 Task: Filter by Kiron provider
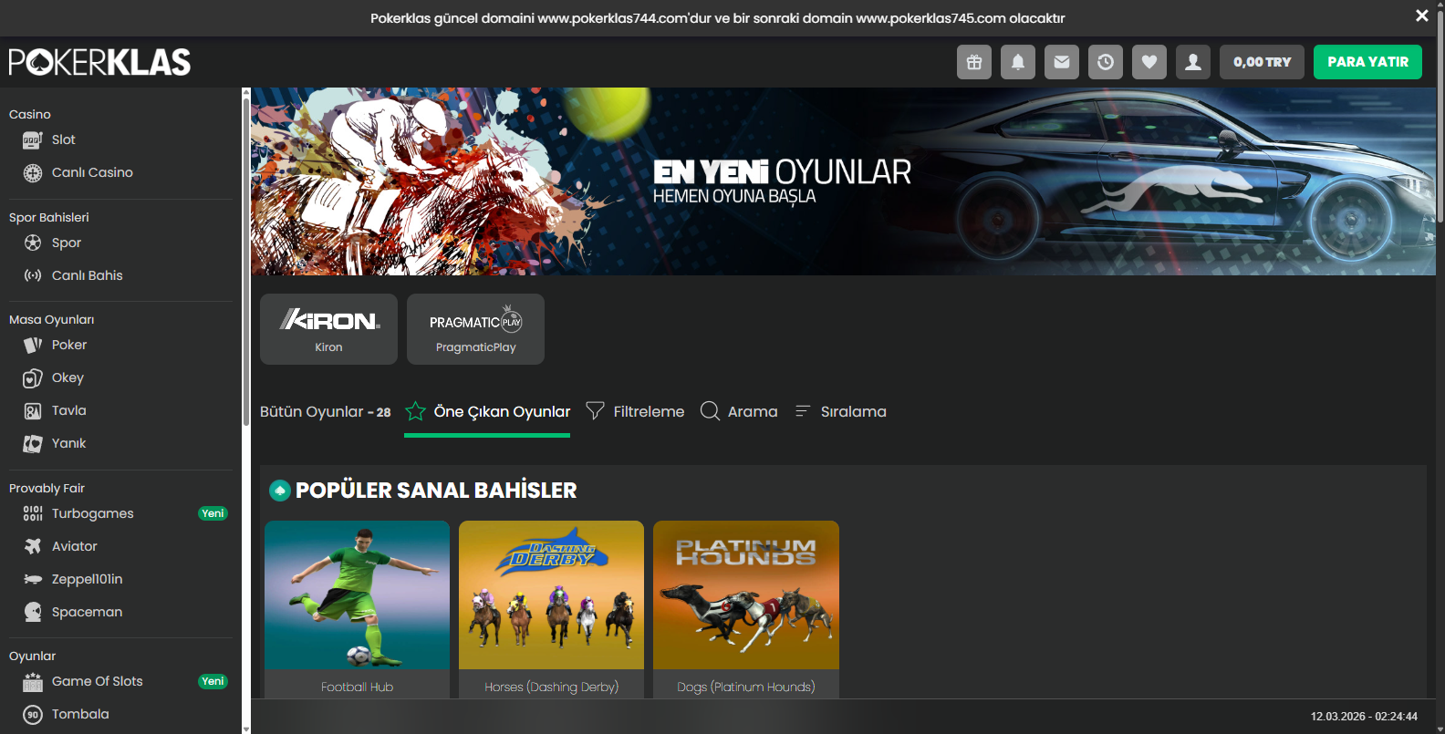(328, 329)
